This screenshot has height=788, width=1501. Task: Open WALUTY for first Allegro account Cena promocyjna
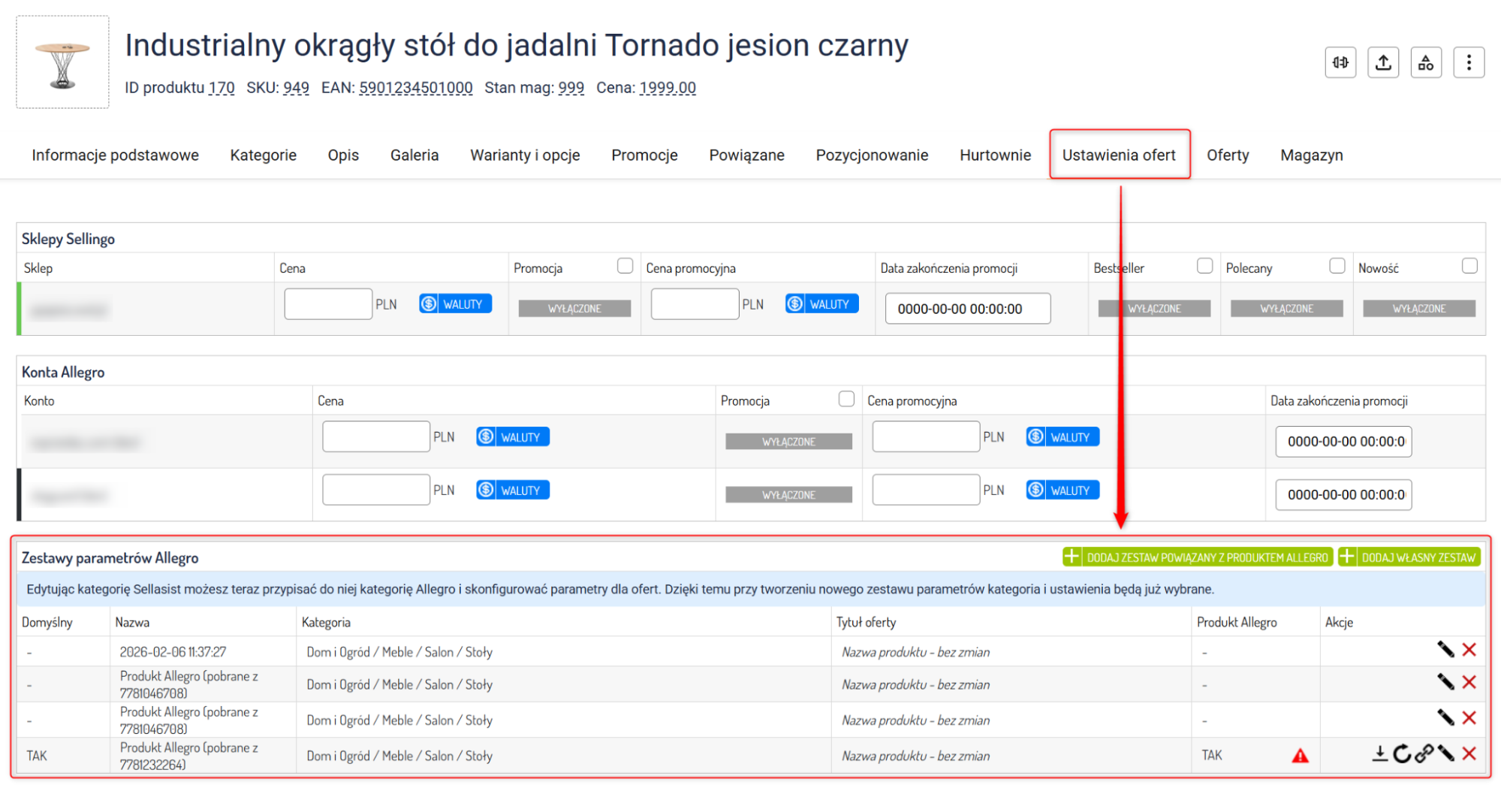click(1062, 437)
